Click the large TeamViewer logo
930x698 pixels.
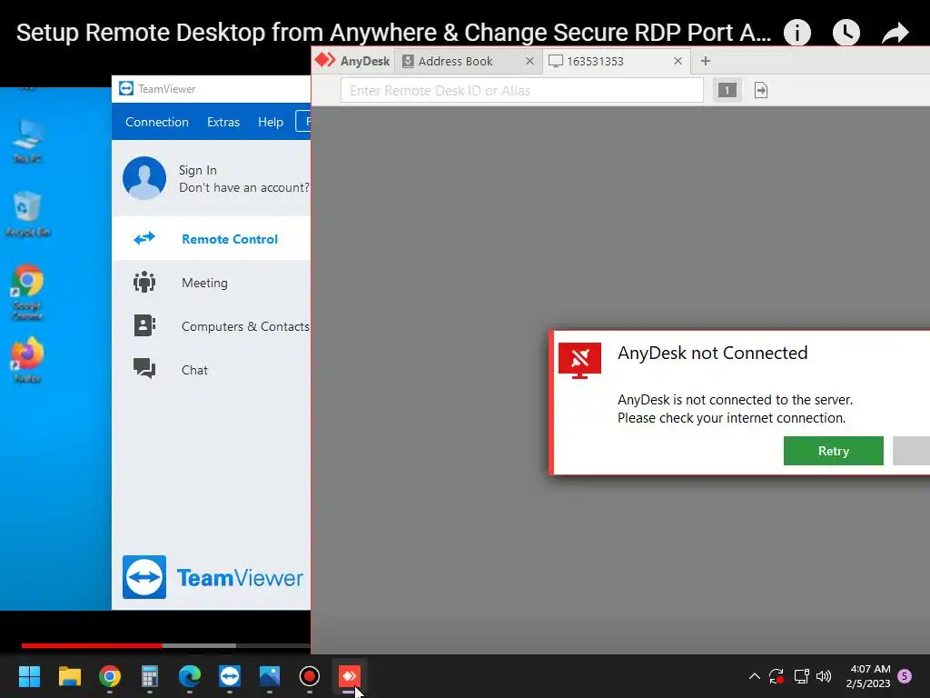point(213,577)
